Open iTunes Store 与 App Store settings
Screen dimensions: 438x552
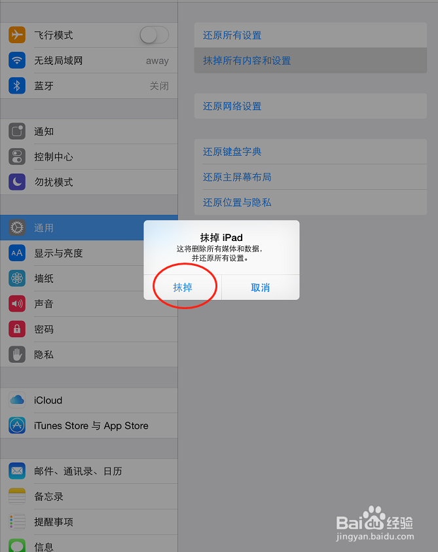pos(89,426)
